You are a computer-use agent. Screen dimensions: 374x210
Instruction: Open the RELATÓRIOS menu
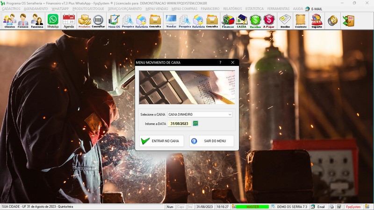[x=232, y=8]
